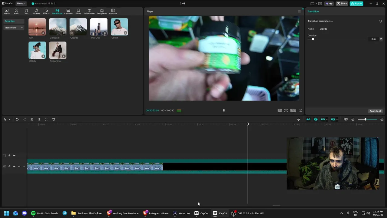This screenshot has height=218, width=387.
Task: Click the Split clip tool
Action: coord(32,119)
